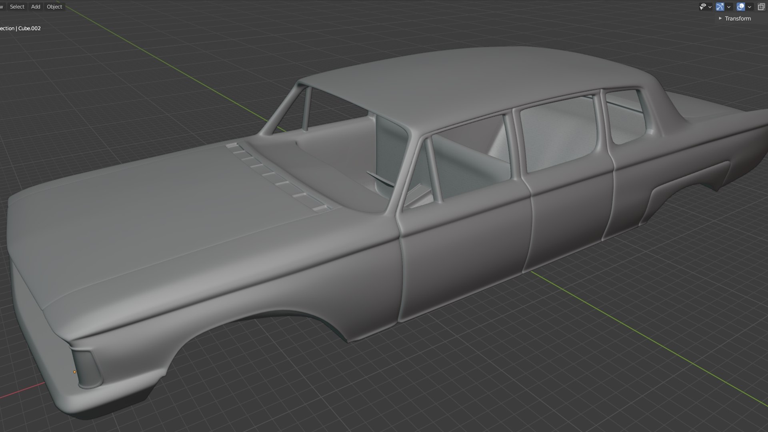Toggle viewport overlays on or off
The image size is (768, 432).
[740, 6]
